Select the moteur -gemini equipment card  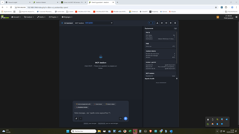point(160,65)
